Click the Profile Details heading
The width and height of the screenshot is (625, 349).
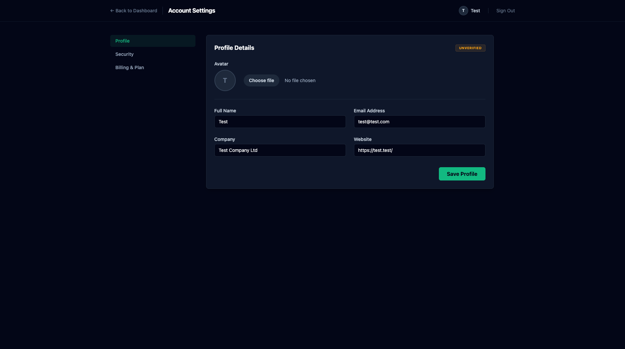click(234, 48)
